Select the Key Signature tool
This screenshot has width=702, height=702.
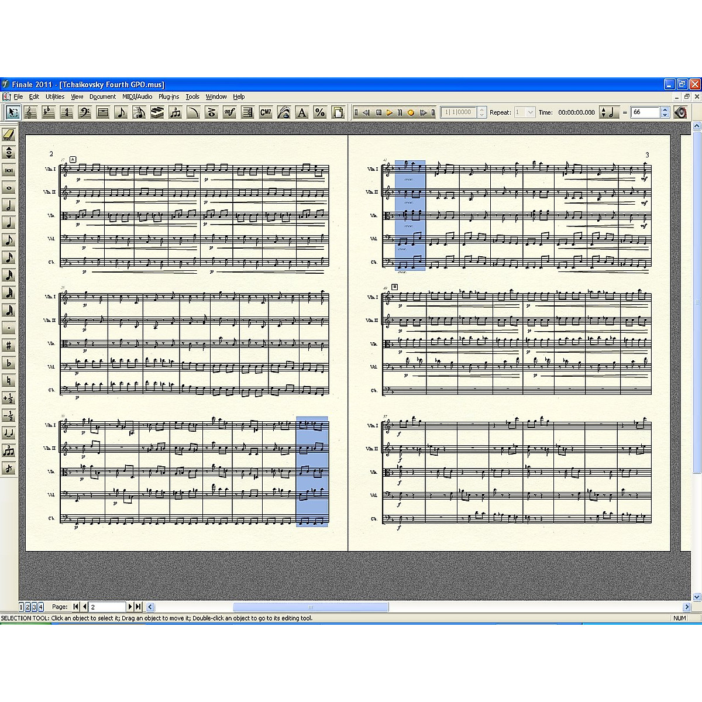pos(49,112)
